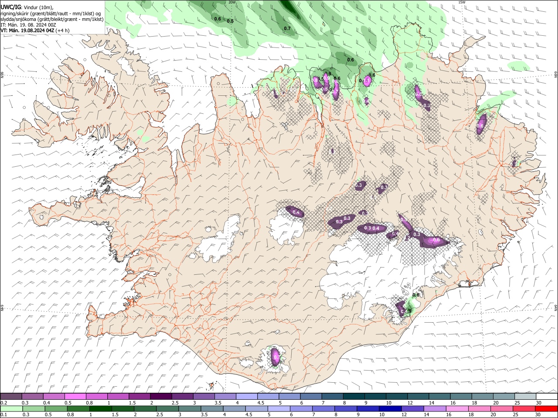Image resolution: width=558 pixels, height=418 pixels.
Task: Pick the palest green 0.1 swatch in the green scale
Action: click(x=11, y=408)
